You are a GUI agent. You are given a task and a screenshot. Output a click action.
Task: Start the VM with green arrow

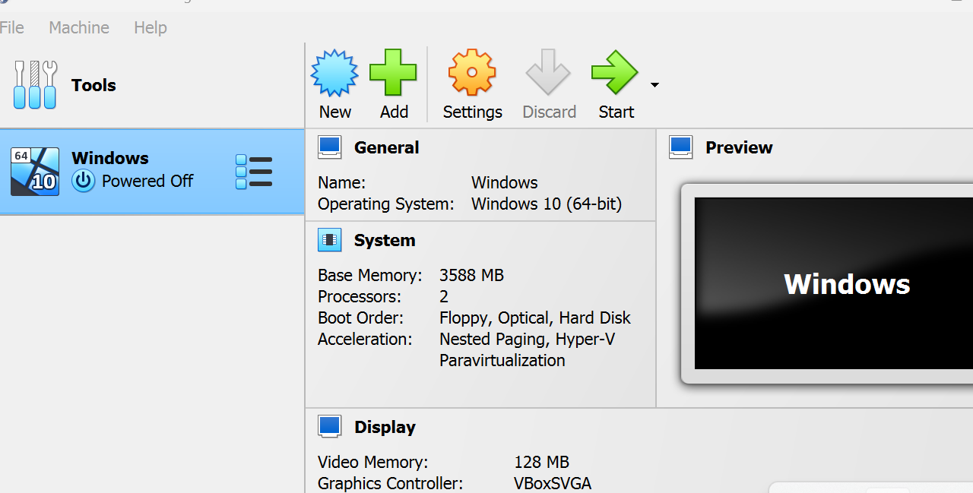(614, 73)
